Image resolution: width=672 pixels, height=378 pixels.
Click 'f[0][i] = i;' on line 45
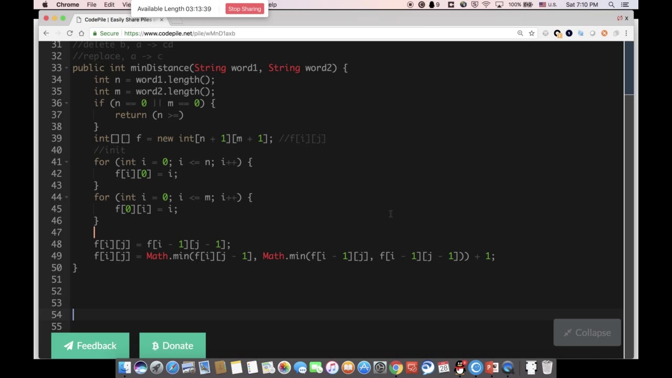(146, 209)
